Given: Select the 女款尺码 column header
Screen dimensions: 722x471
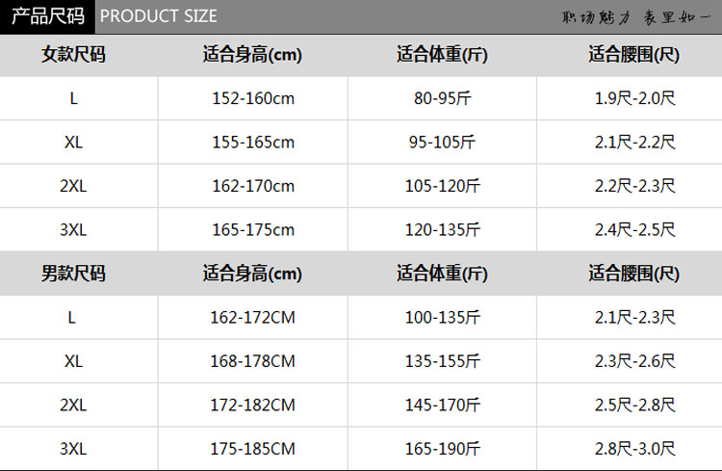Looking at the screenshot, I should 74,55.
